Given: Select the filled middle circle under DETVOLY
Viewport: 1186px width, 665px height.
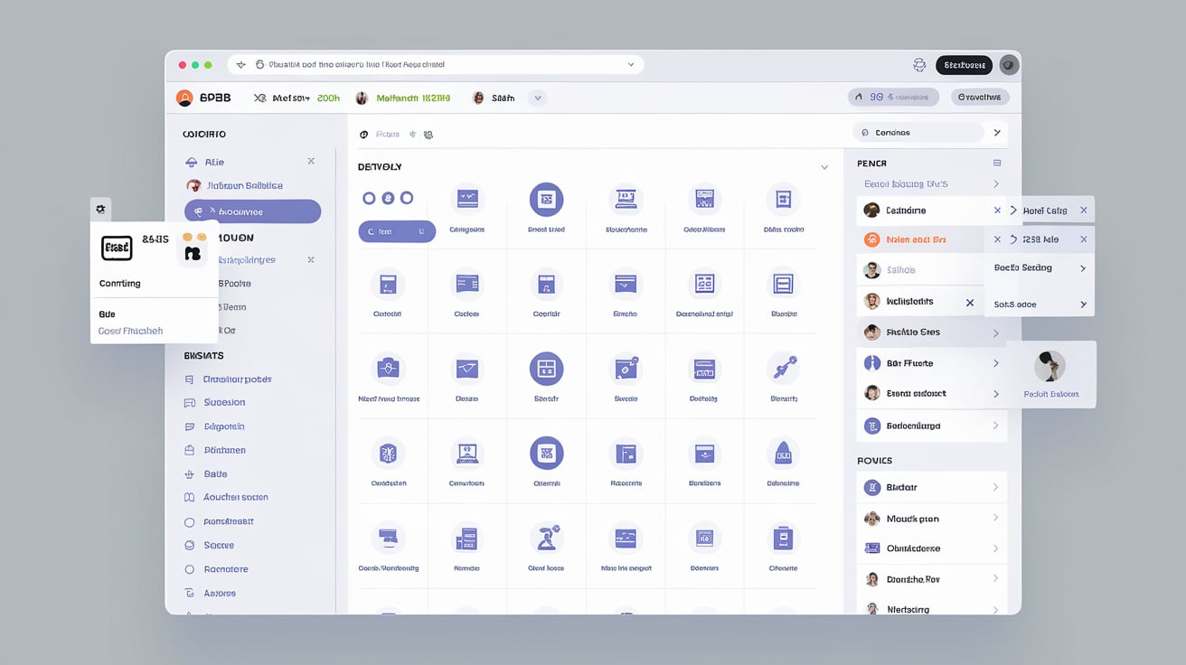Looking at the screenshot, I should [388, 198].
